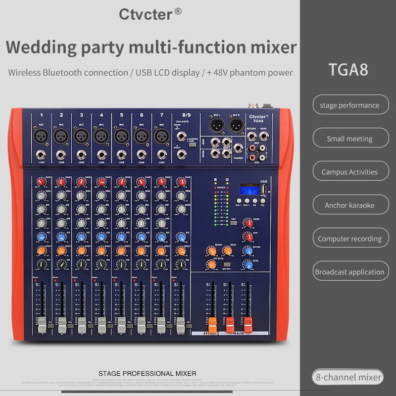Click the blue LCD display
Screen dimensions: 396x396
249,190
